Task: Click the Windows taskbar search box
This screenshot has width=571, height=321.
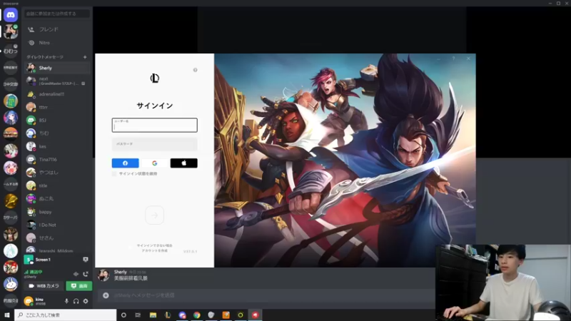Action: click(x=66, y=315)
